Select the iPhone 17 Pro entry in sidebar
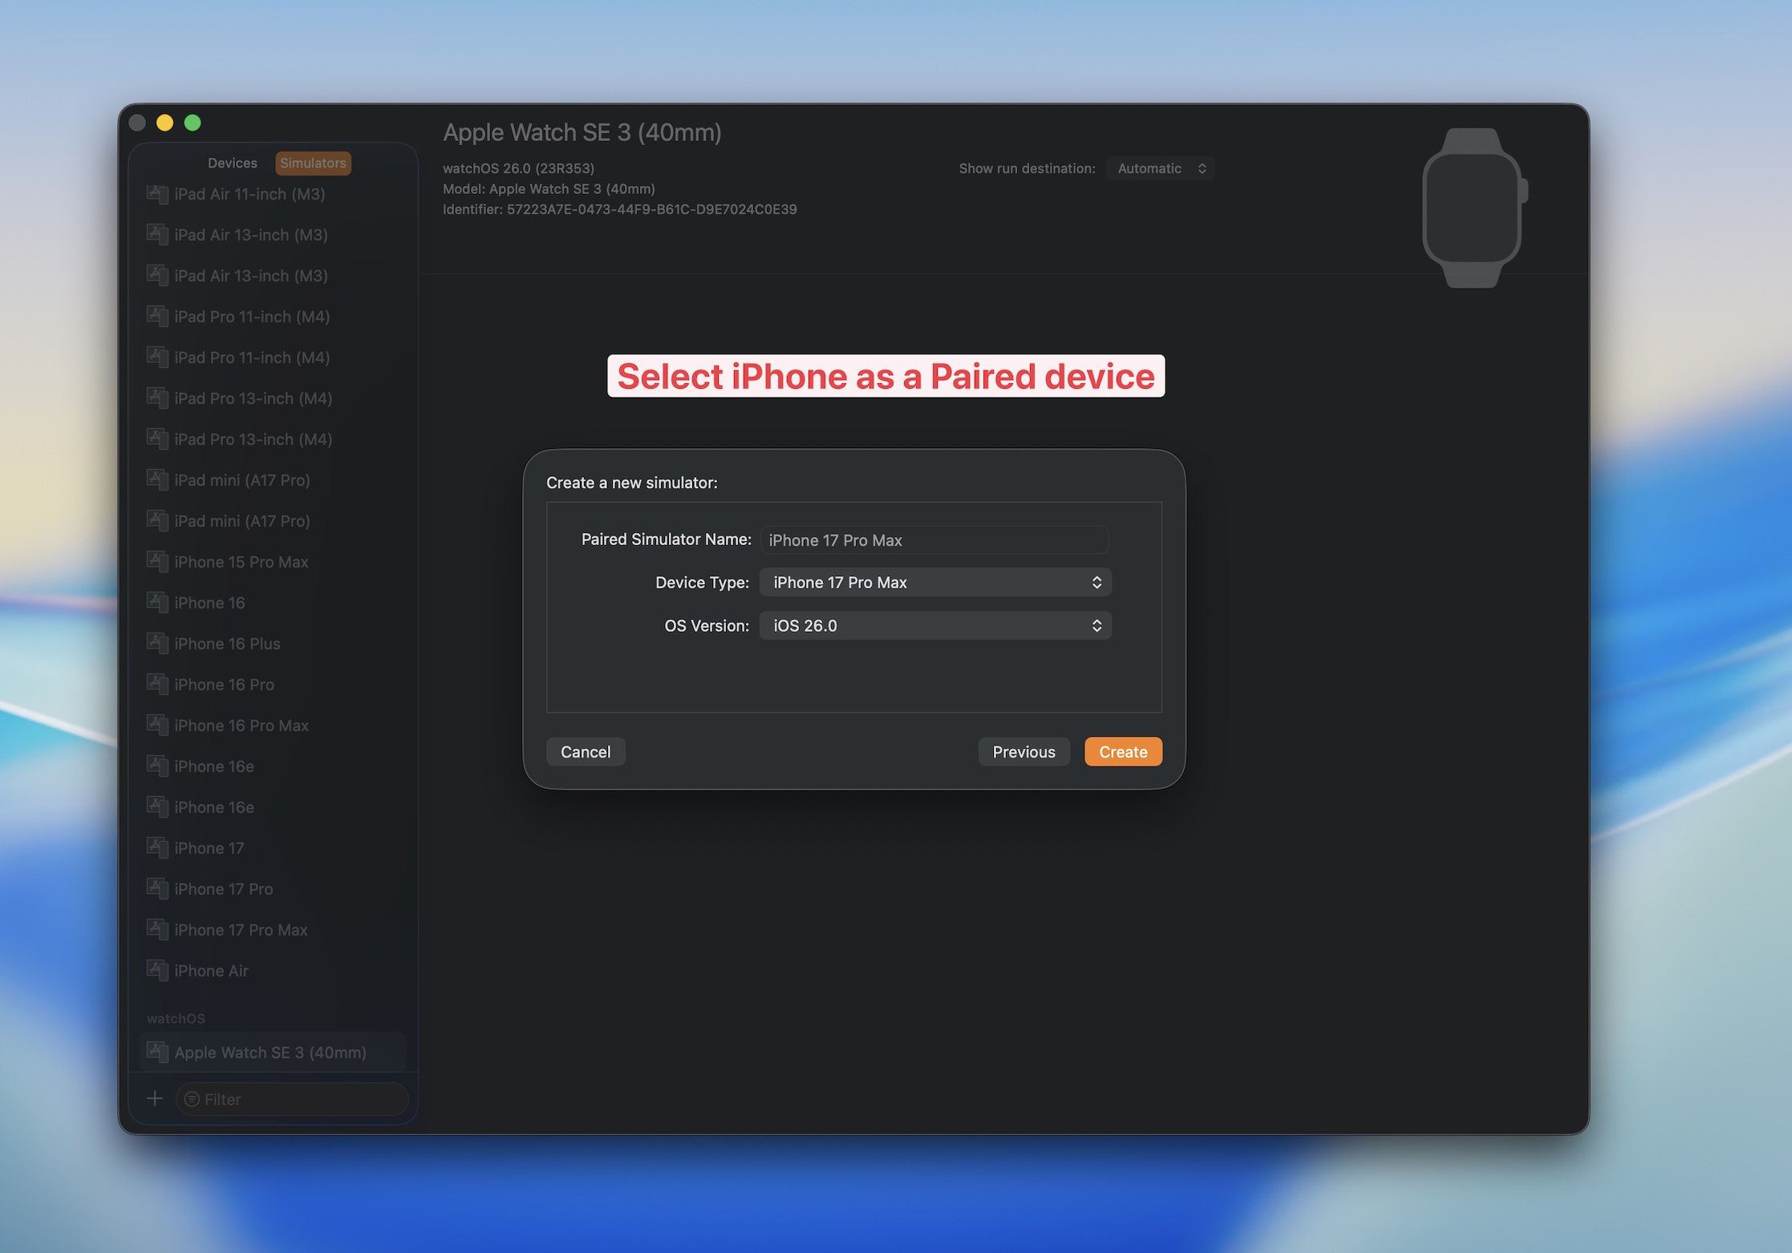The width and height of the screenshot is (1792, 1253). tap(222, 888)
